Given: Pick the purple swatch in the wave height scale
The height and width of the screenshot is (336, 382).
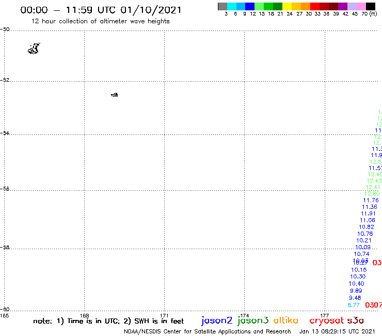Looking at the screenshot, I should 343,6.
